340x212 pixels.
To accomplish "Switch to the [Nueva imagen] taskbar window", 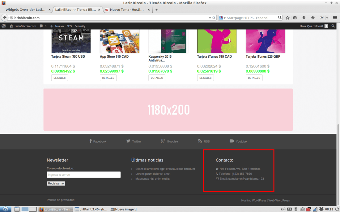I will 124,209.
